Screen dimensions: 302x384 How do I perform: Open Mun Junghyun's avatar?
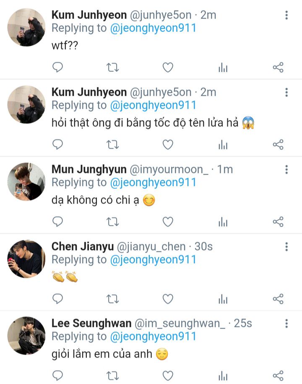[x=26, y=181]
